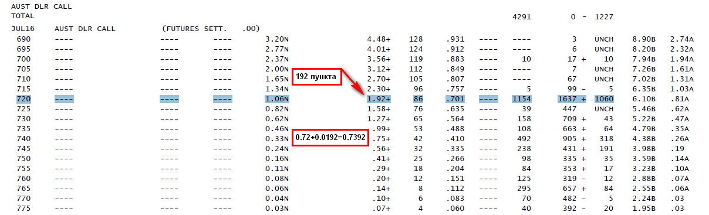Viewport: 709px width, 215px height.
Task: Click the JUL16 contract month label
Action: pos(22,28)
